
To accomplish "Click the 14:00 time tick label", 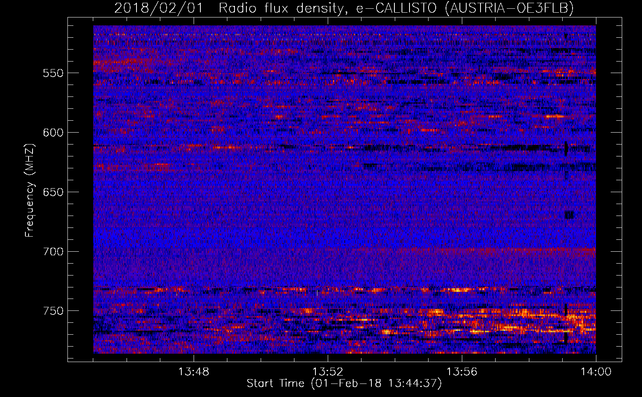I will click(596, 372).
